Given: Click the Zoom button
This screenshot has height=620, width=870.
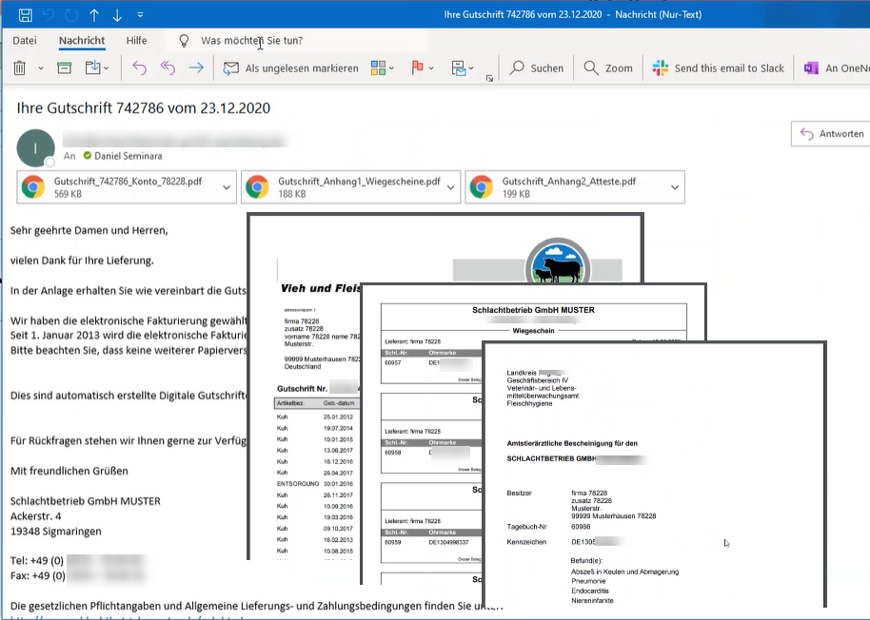Looking at the screenshot, I should pyautogui.click(x=608, y=68).
